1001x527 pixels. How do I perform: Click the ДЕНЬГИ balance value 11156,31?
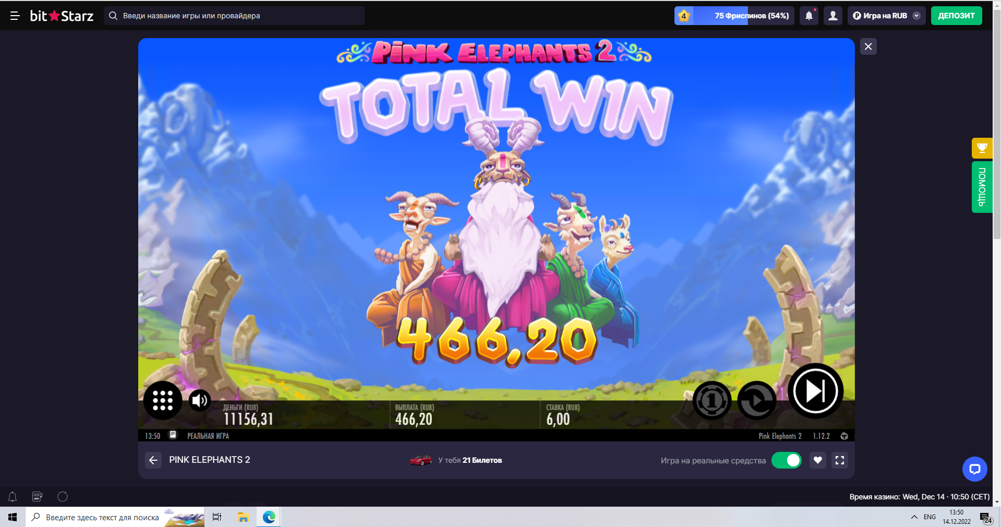point(248,419)
